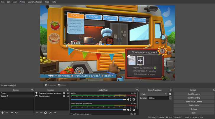Open 'Захват входного аудиопотока' mixer settings gear

(134, 110)
